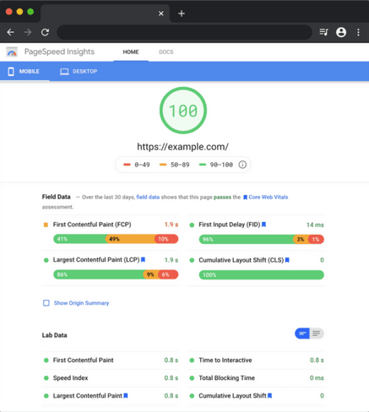The height and width of the screenshot is (412, 369).
Task: Click bookmark icon next to Cumulative Layout Shift (CLS)
Action: click(287, 260)
